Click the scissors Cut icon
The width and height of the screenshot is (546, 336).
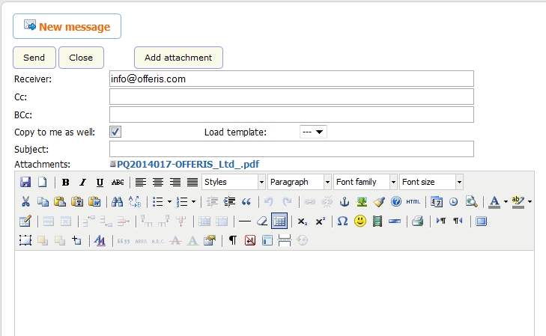coord(25,201)
